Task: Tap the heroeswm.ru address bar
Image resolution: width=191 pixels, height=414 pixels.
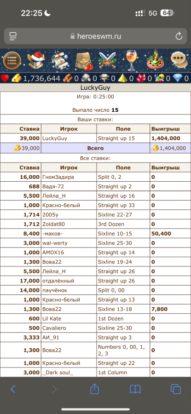Action: pos(95,36)
